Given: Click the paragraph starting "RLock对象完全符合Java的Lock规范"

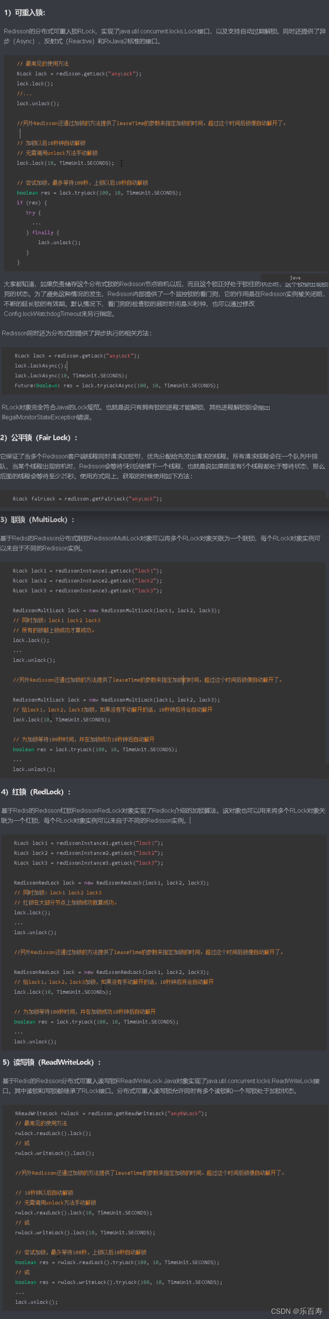Looking at the screenshot, I should click(136, 412).
